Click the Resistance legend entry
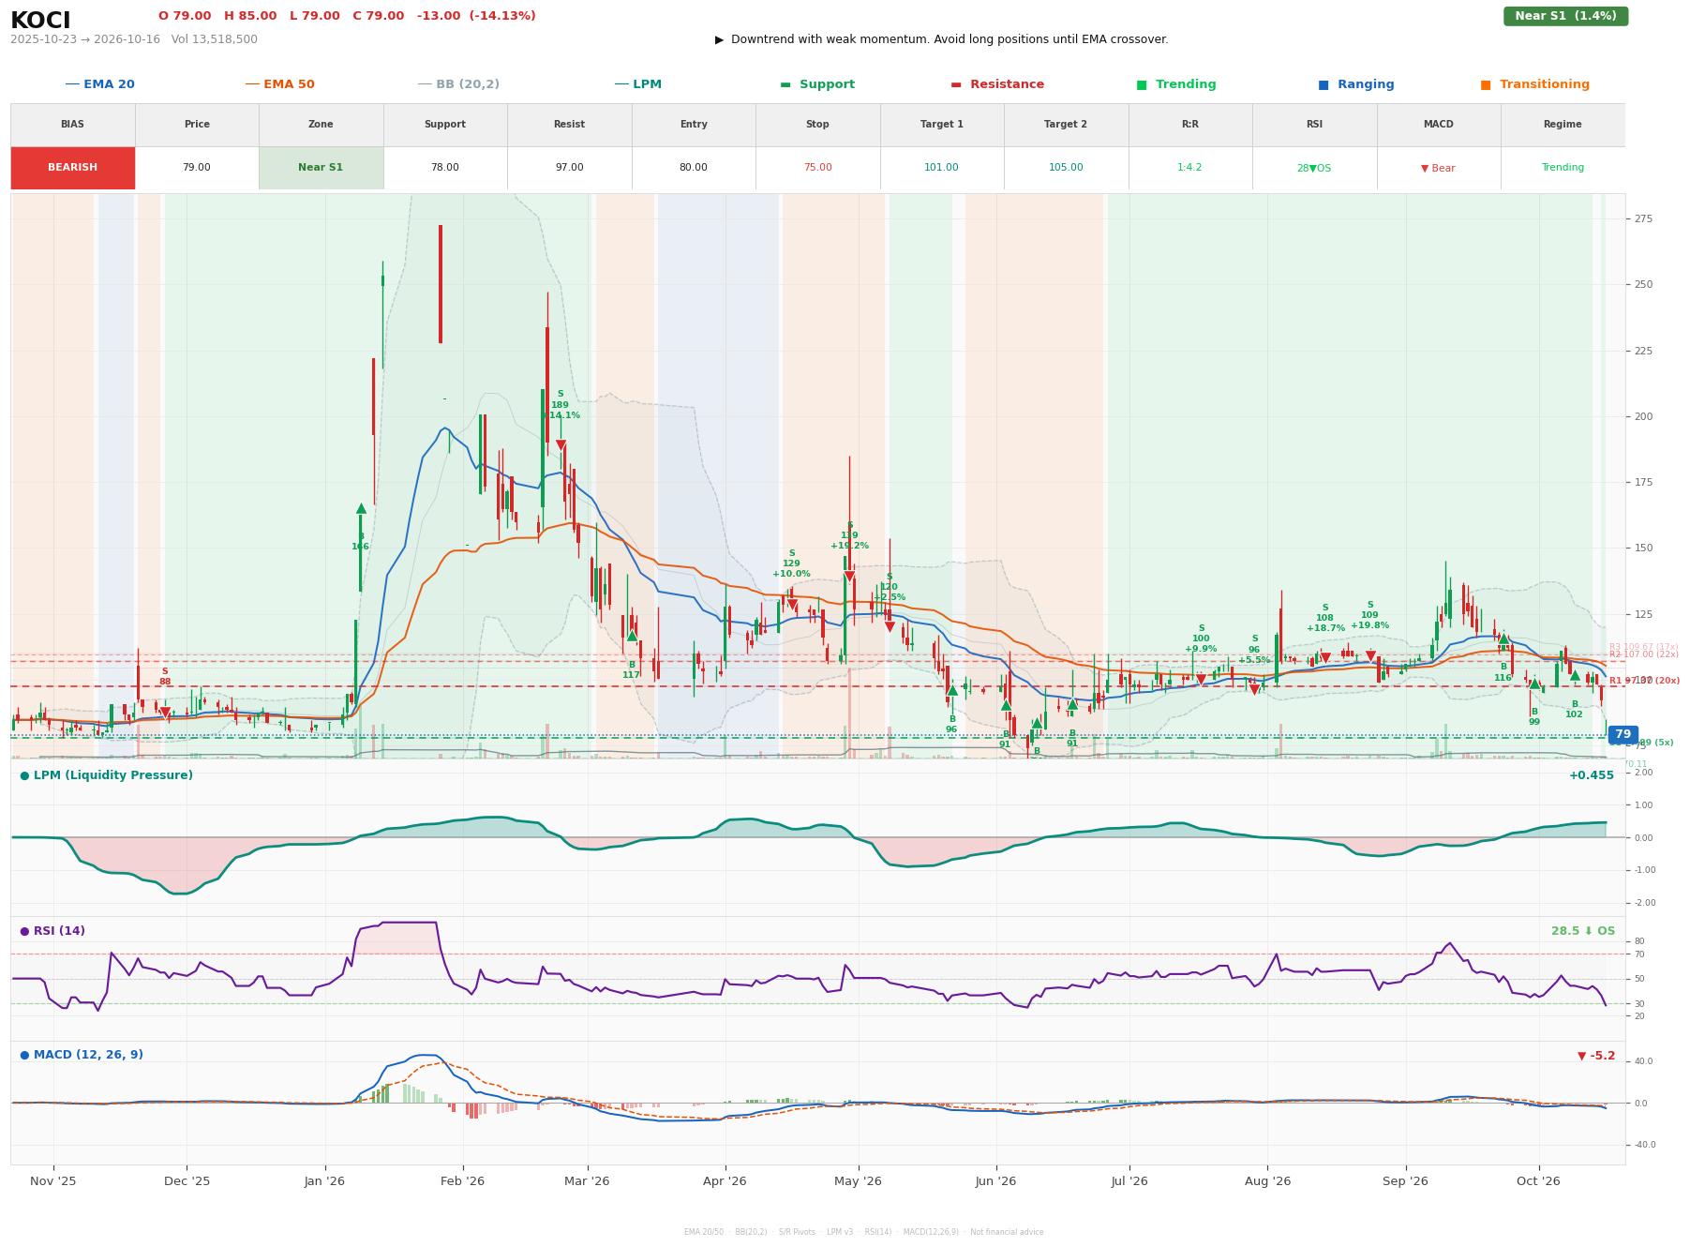Image resolution: width=1690 pixels, height=1247 pixels. pyautogui.click(x=997, y=84)
